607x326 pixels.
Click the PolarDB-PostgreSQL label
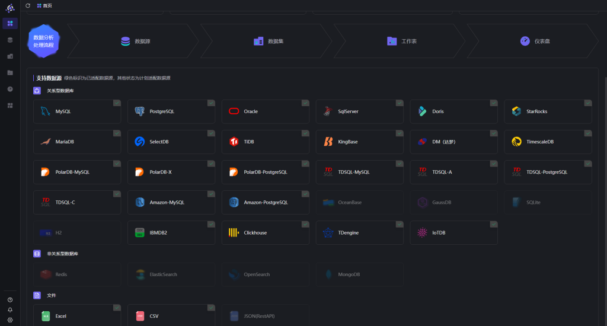pyautogui.click(x=266, y=172)
